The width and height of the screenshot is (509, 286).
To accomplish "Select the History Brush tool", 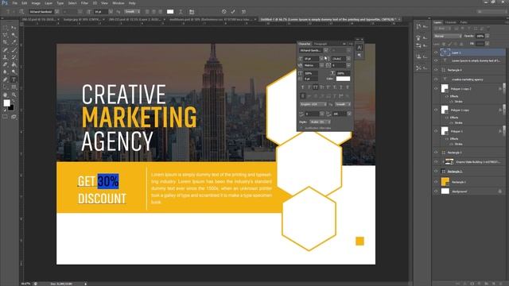I will [x=14, y=57].
